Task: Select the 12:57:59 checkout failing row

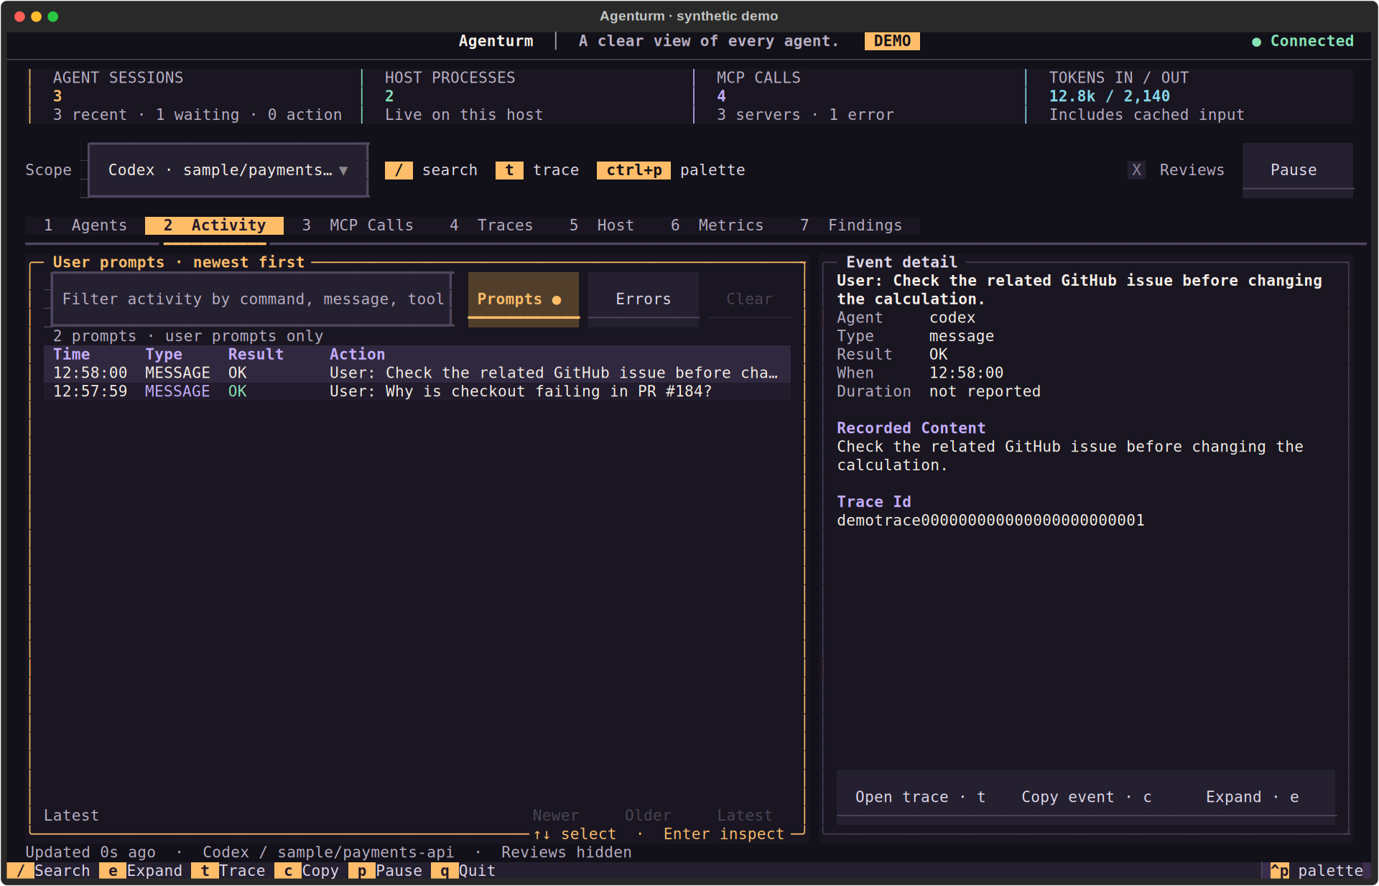Action: 417,392
